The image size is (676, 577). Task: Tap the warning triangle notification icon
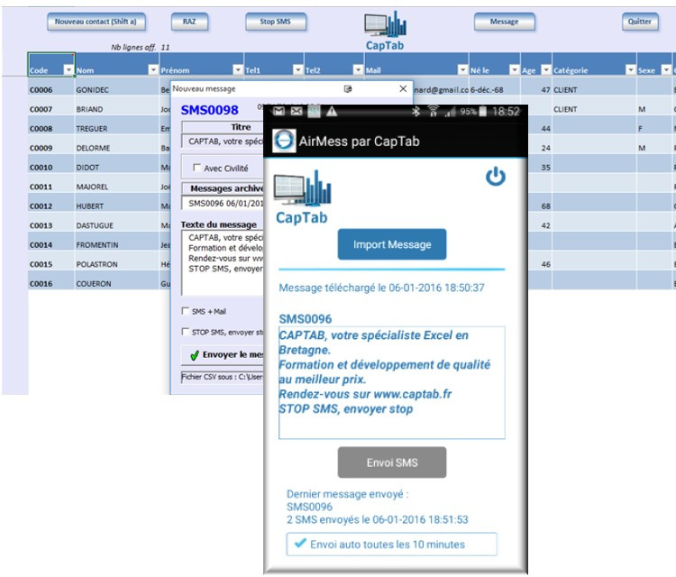[x=332, y=112]
